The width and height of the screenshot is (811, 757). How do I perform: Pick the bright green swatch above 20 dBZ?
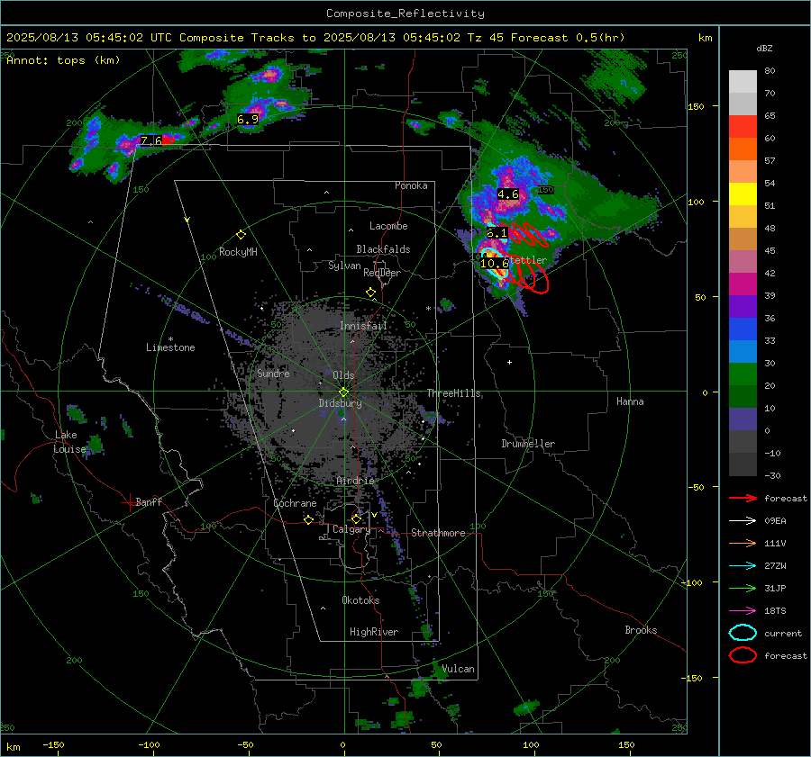point(743,374)
